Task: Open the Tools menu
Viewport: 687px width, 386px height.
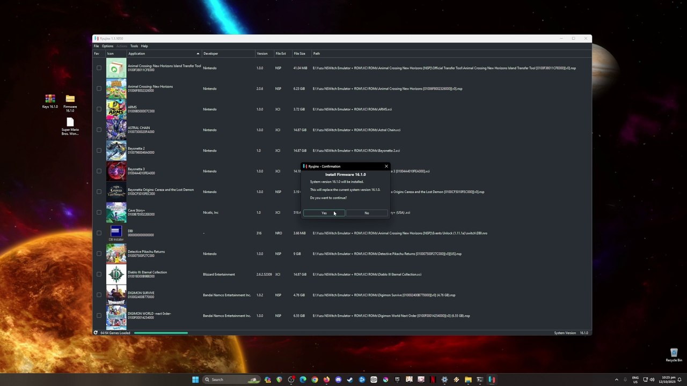Action: pyautogui.click(x=134, y=46)
